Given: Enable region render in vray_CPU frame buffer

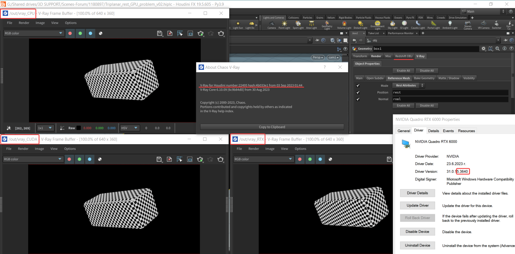Looking at the screenshot, I should coord(180,33).
